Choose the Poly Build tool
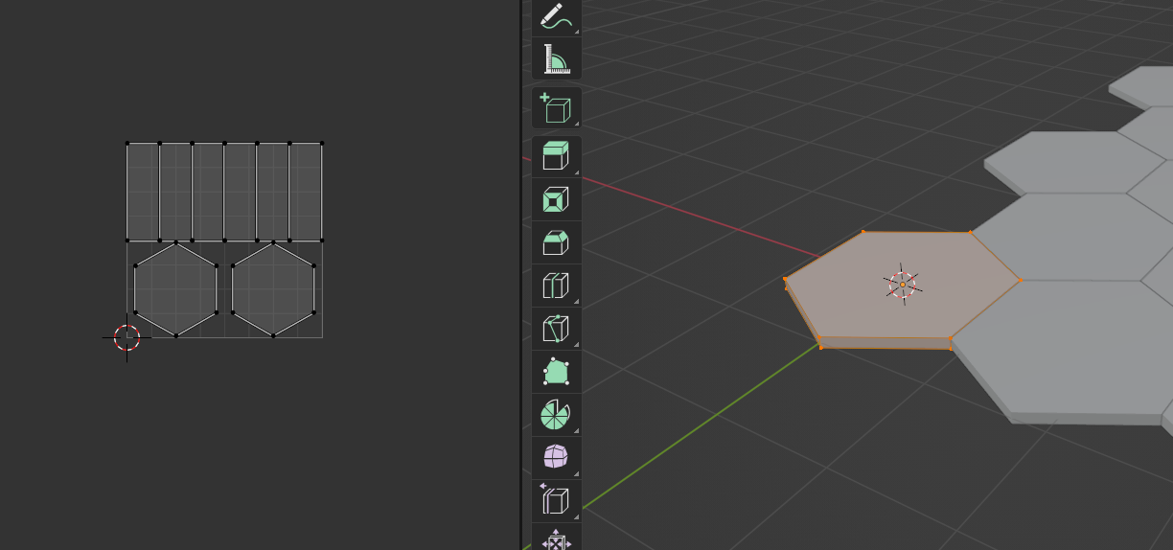This screenshot has width=1173, height=550. point(556,372)
